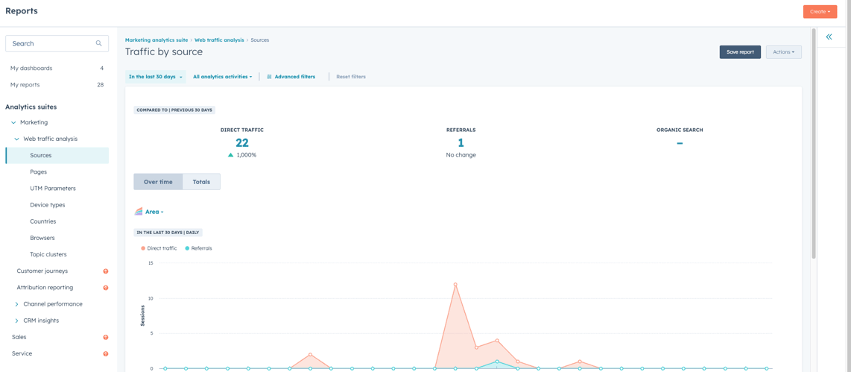This screenshot has width=851, height=372.
Task: Expand CRM insights chevron
Action: point(17,321)
